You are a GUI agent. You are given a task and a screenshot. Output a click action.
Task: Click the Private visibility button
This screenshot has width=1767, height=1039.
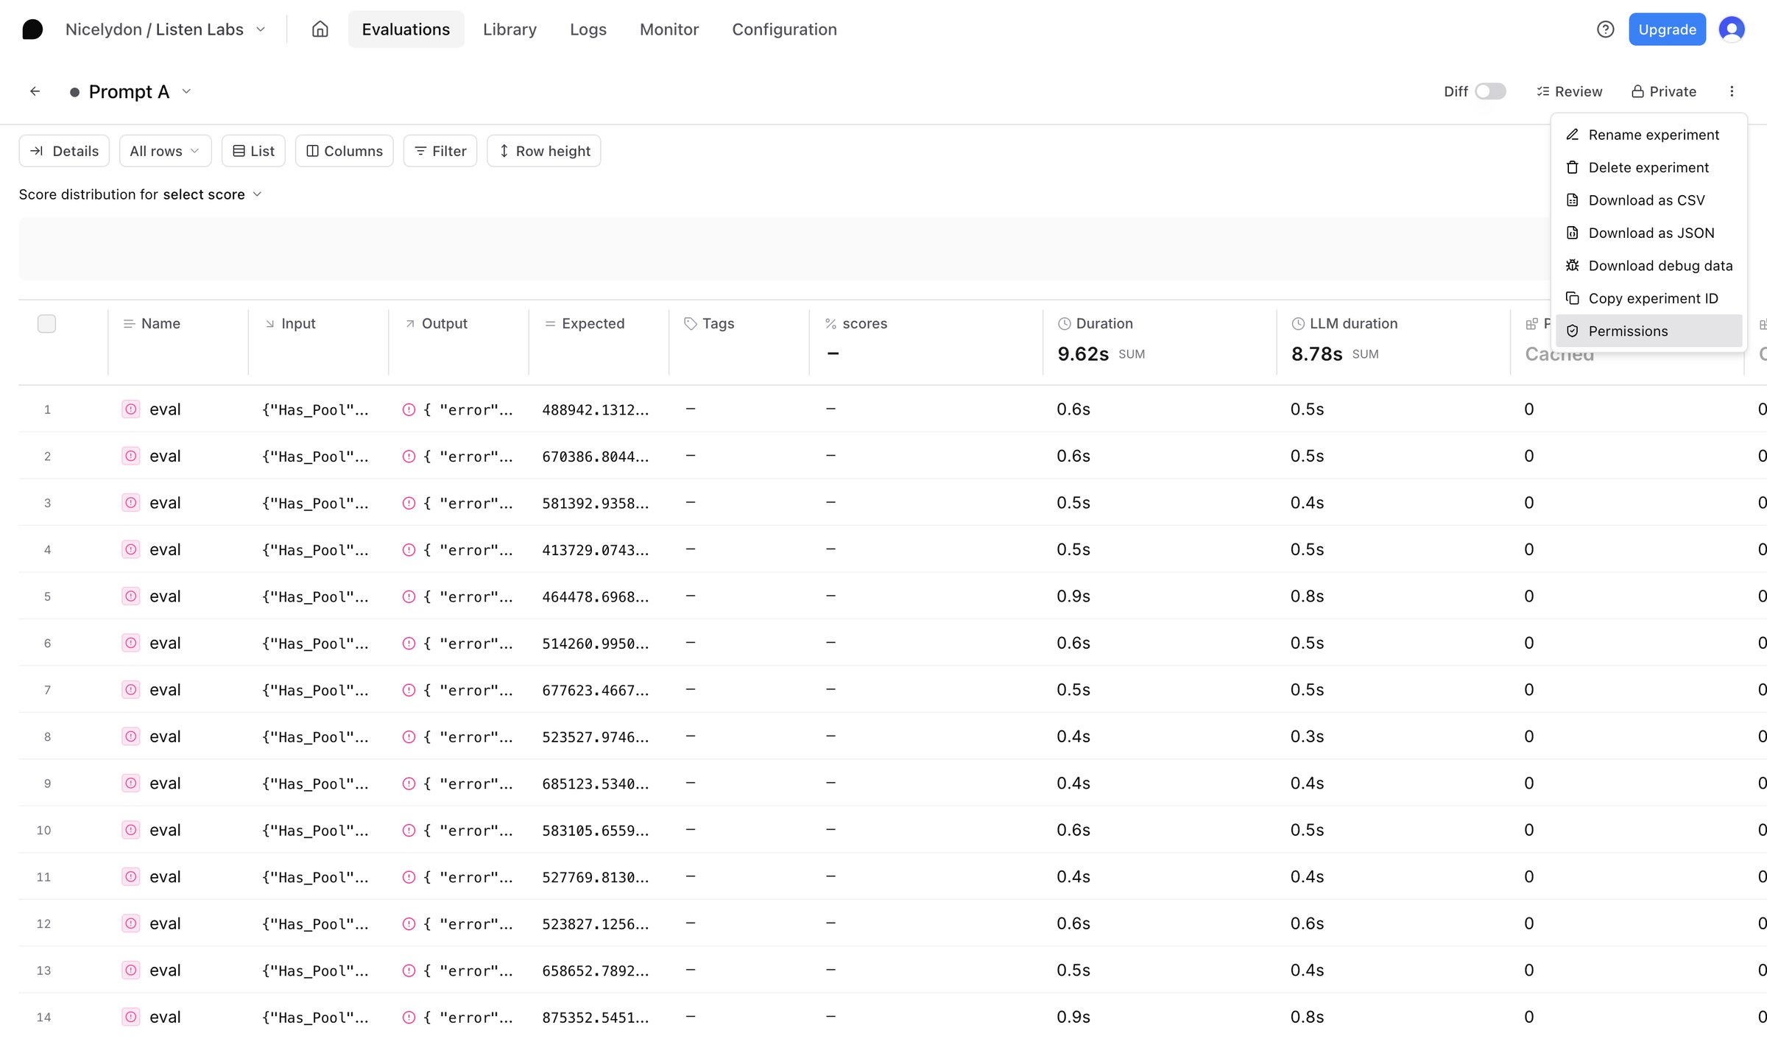coord(1664,91)
